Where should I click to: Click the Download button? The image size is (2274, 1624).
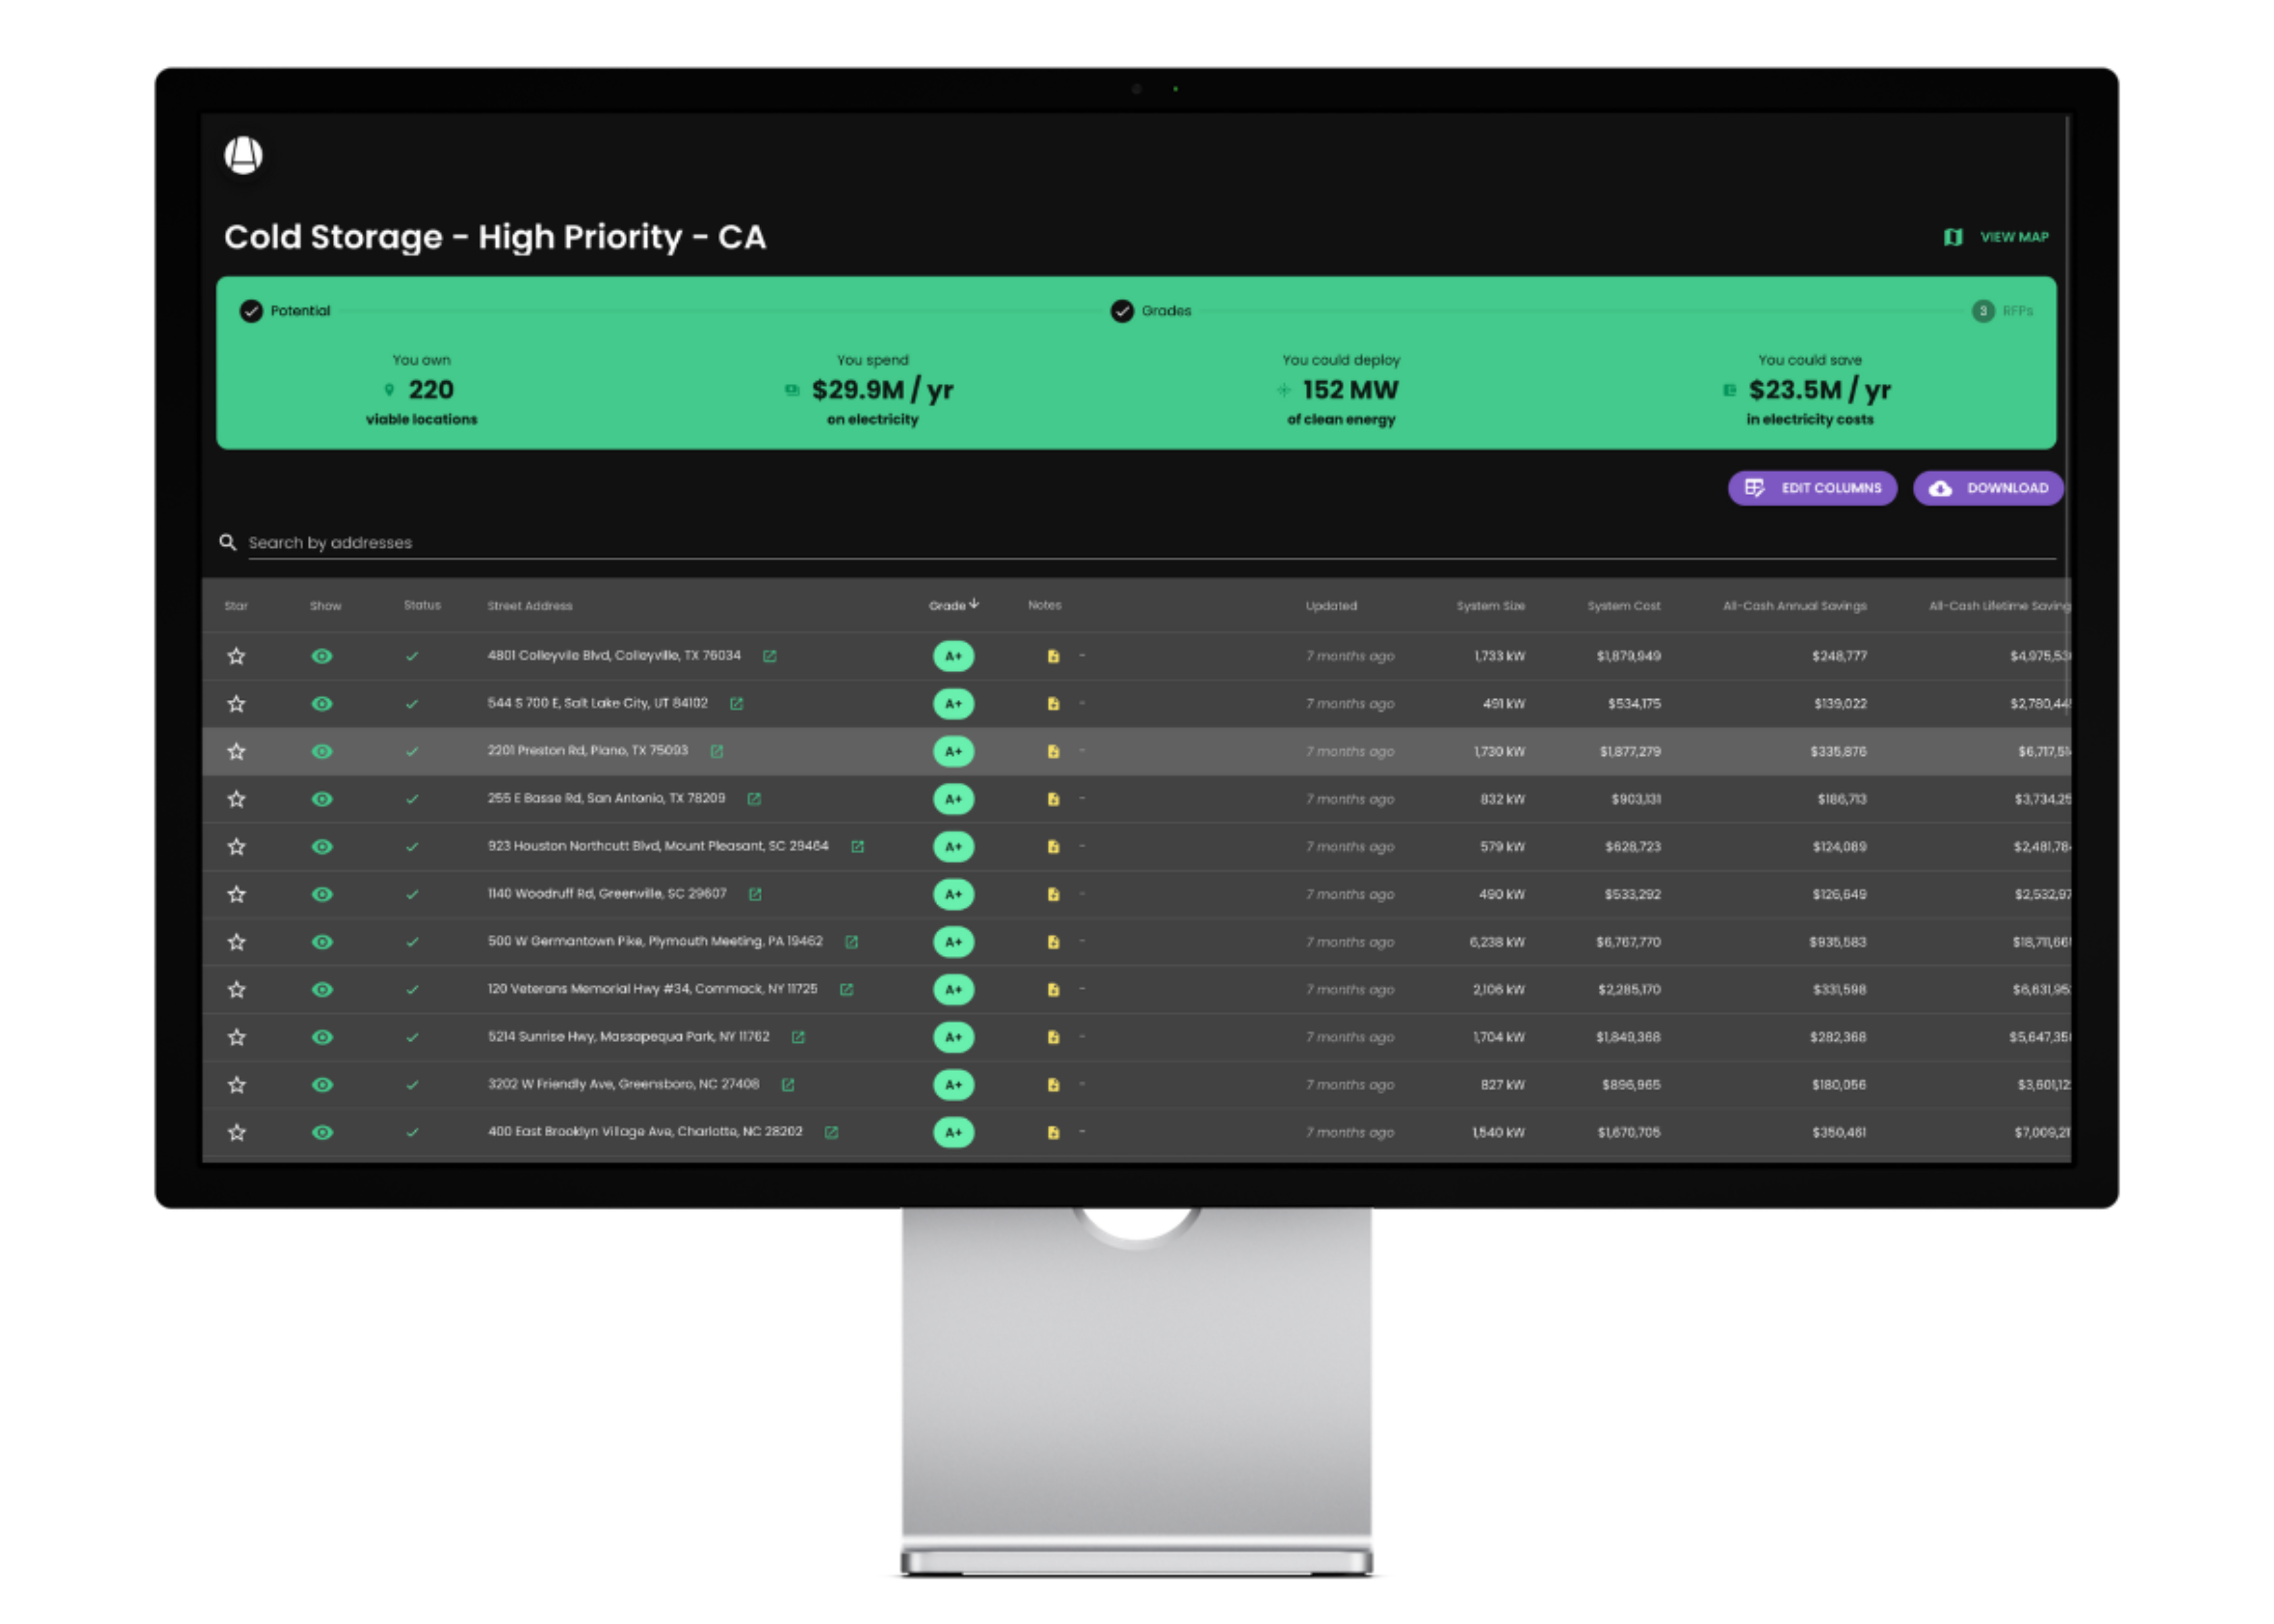pos(1988,488)
